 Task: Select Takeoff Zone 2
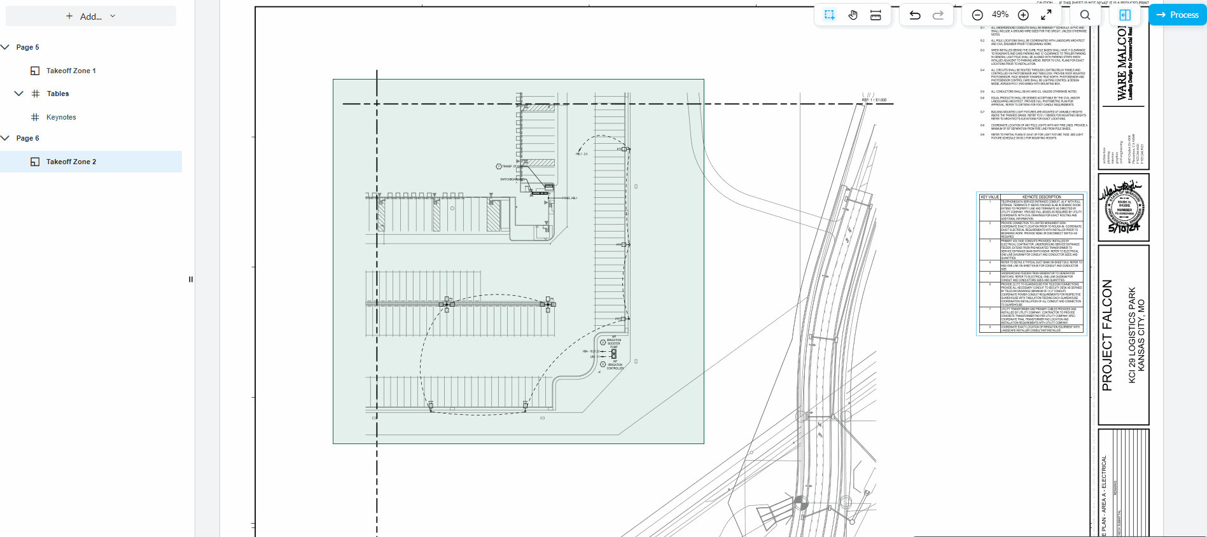pyautogui.click(x=71, y=162)
